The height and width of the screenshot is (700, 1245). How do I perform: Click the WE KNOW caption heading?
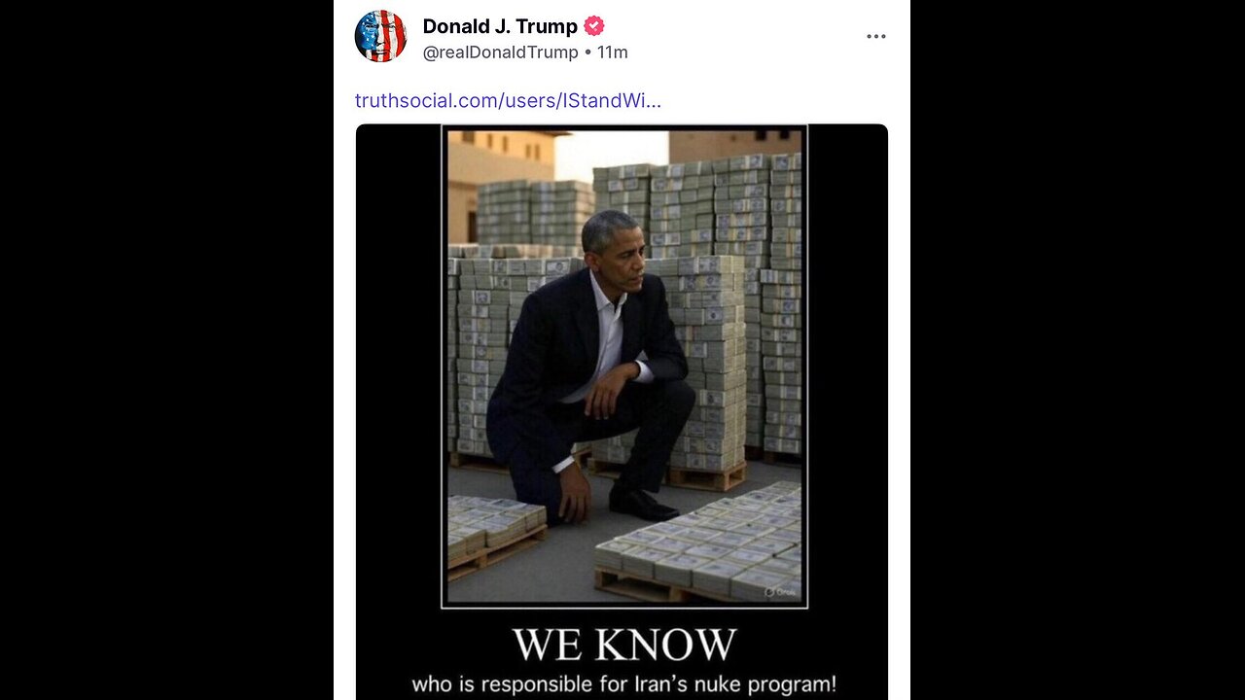[624, 645]
